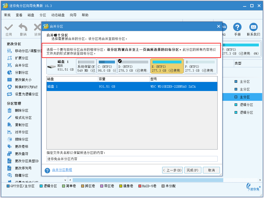Click the 简单卷 green legend swatch
The image size is (264, 198).
pyautogui.click(x=63, y=186)
